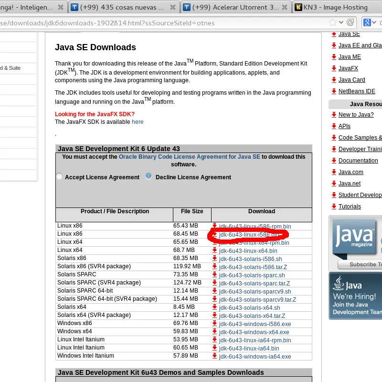Open the Java We're Hiring banner

click(x=355, y=296)
